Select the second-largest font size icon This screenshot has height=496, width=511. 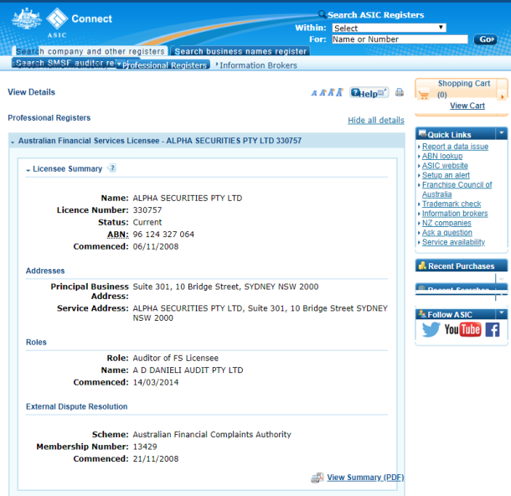[331, 92]
